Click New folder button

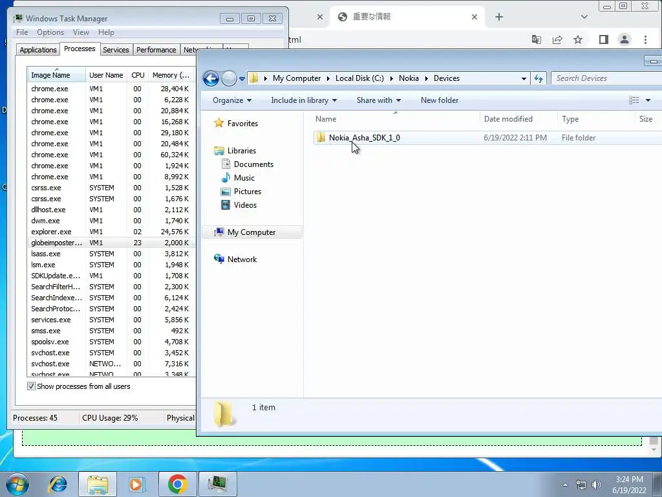coord(440,100)
